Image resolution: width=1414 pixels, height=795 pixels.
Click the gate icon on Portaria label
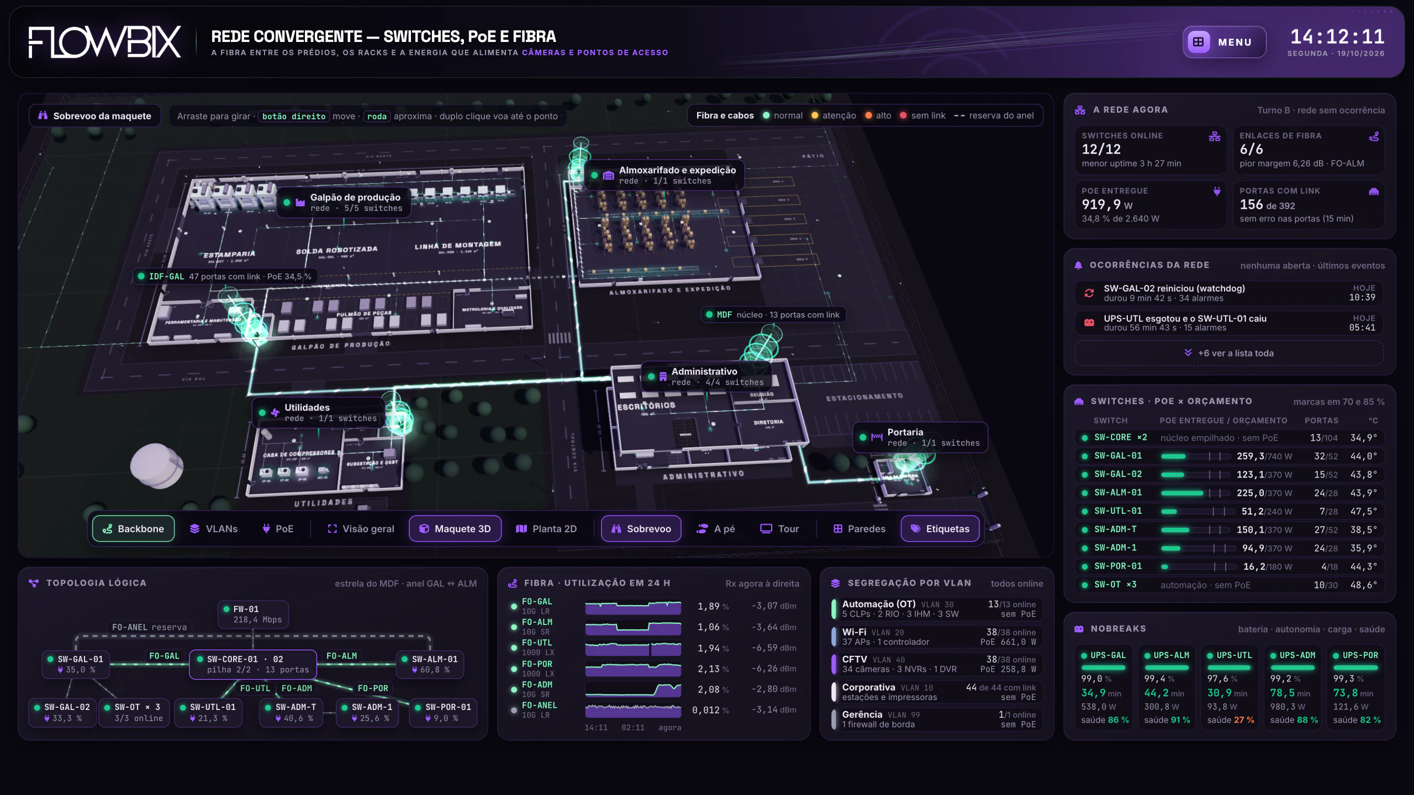click(877, 437)
